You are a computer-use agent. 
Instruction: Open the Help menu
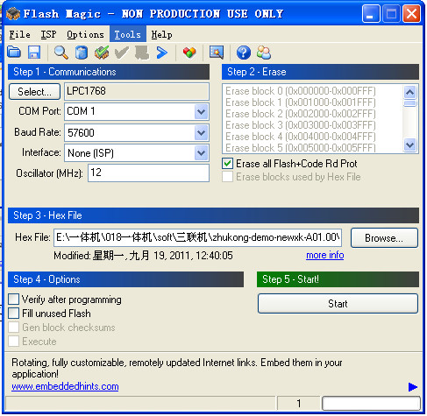pyautogui.click(x=161, y=34)
